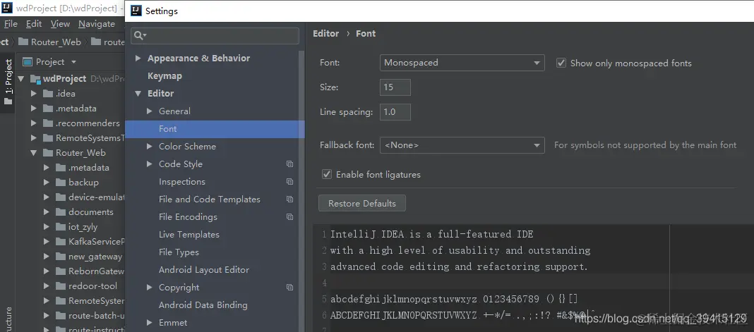754x332 pixels.
Task: Uncheck Show only monospaced fonts
Action: [561, 63]
